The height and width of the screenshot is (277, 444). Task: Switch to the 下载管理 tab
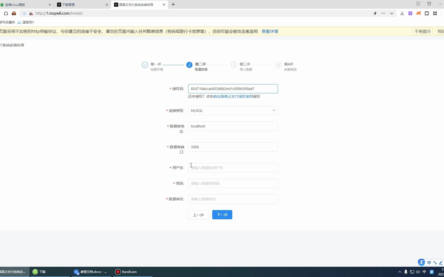click(x=82, y=5)
